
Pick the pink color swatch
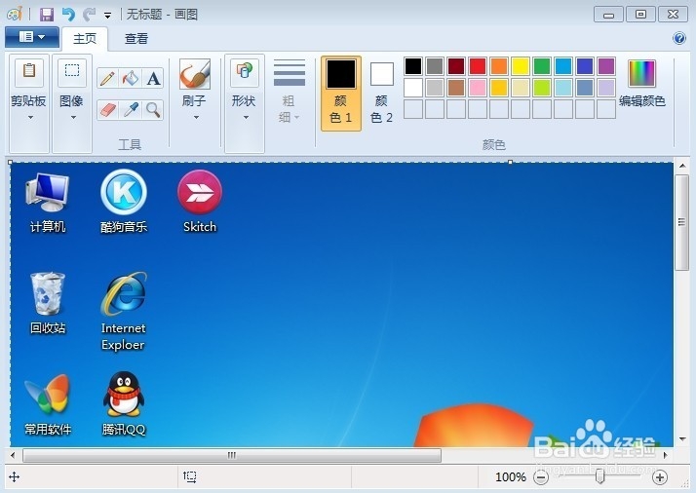pyautogui.click(x=478, y=88)
